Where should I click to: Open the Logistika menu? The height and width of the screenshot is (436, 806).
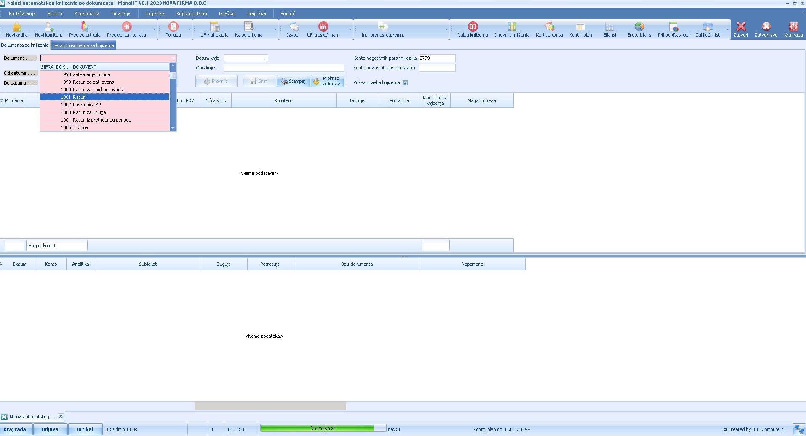(155, 13)
